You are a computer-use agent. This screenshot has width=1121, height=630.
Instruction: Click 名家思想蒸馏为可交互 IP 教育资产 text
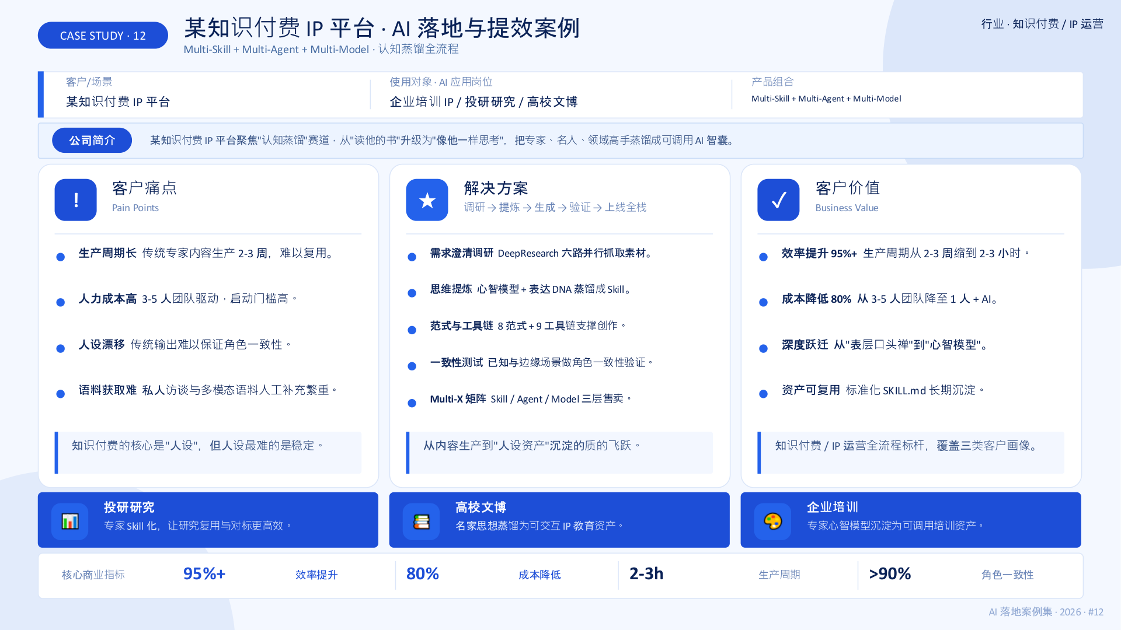(540, 526)
